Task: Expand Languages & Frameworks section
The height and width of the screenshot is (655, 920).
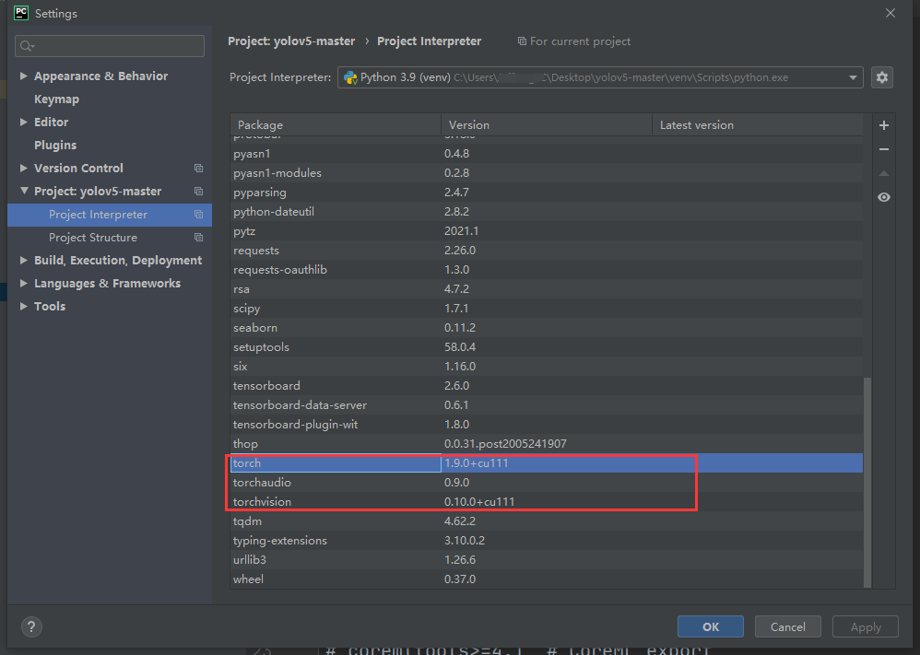Action: (x=23, y=283)
